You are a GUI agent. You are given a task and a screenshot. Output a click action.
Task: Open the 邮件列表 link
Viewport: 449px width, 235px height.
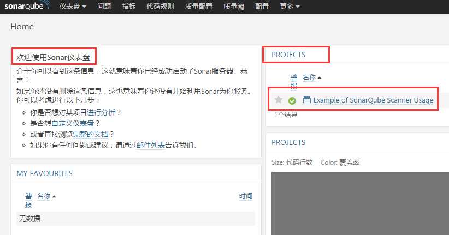151,145
